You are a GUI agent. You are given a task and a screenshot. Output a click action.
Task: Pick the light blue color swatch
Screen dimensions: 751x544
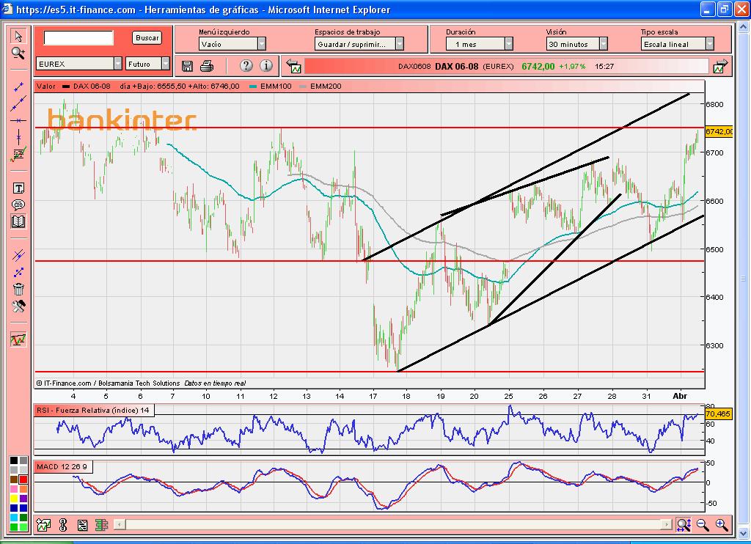click(14, 518)
